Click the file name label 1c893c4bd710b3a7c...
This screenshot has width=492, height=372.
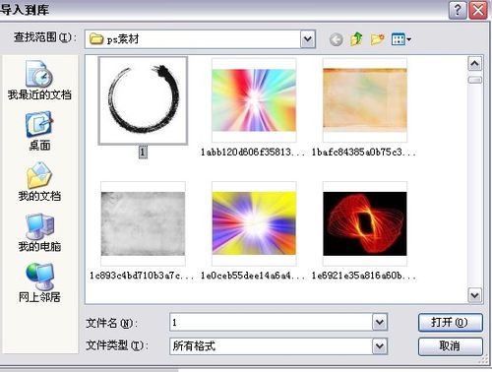142,276
